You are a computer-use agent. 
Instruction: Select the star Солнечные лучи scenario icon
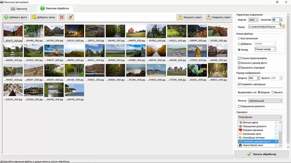(x=240, y=134)
